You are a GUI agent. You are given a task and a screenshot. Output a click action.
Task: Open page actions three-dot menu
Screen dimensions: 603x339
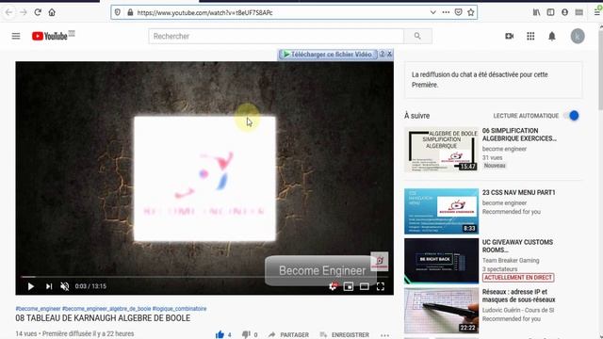(x=446, y=12)
